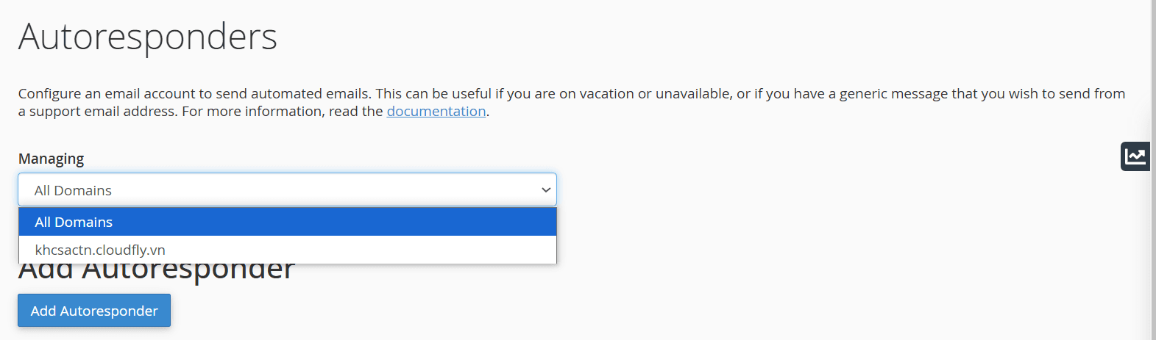Click the Autoresponders page title
This screenshot has height=340, width=1156.
click(148, 37)
